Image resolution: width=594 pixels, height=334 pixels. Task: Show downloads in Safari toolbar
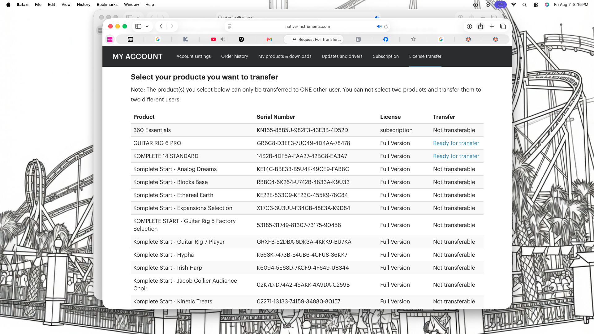(x=469, y=27)
